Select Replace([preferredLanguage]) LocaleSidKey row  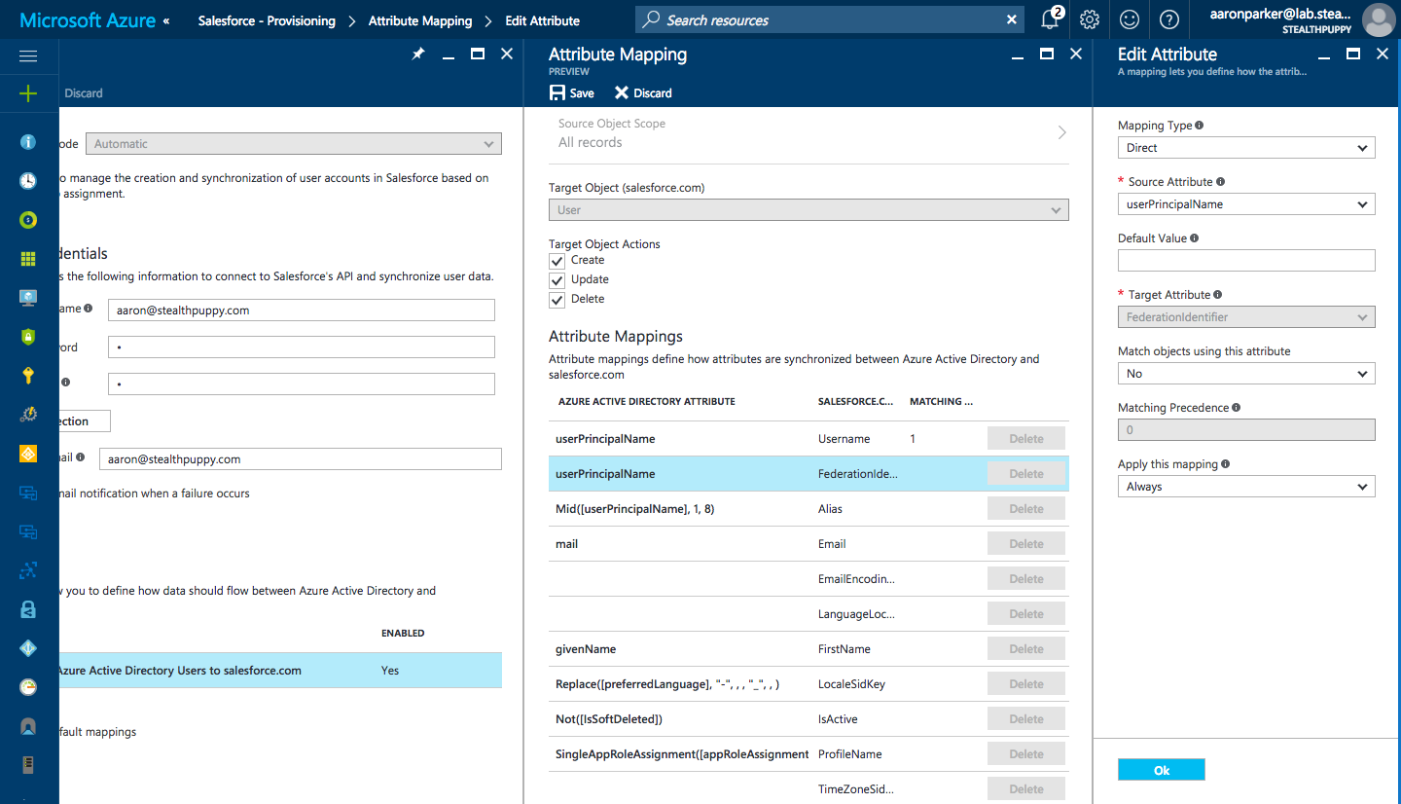coord(808,684)
